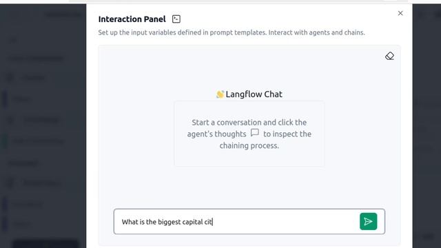Close the Interaction Panel dialog

coord(400,13)
